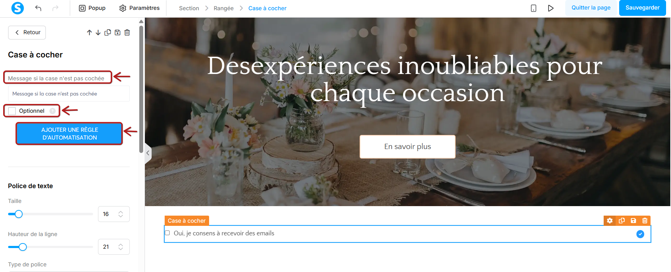Click the undo arrow icon
Viewport: 671px width, 272px height.
[38, 8]
